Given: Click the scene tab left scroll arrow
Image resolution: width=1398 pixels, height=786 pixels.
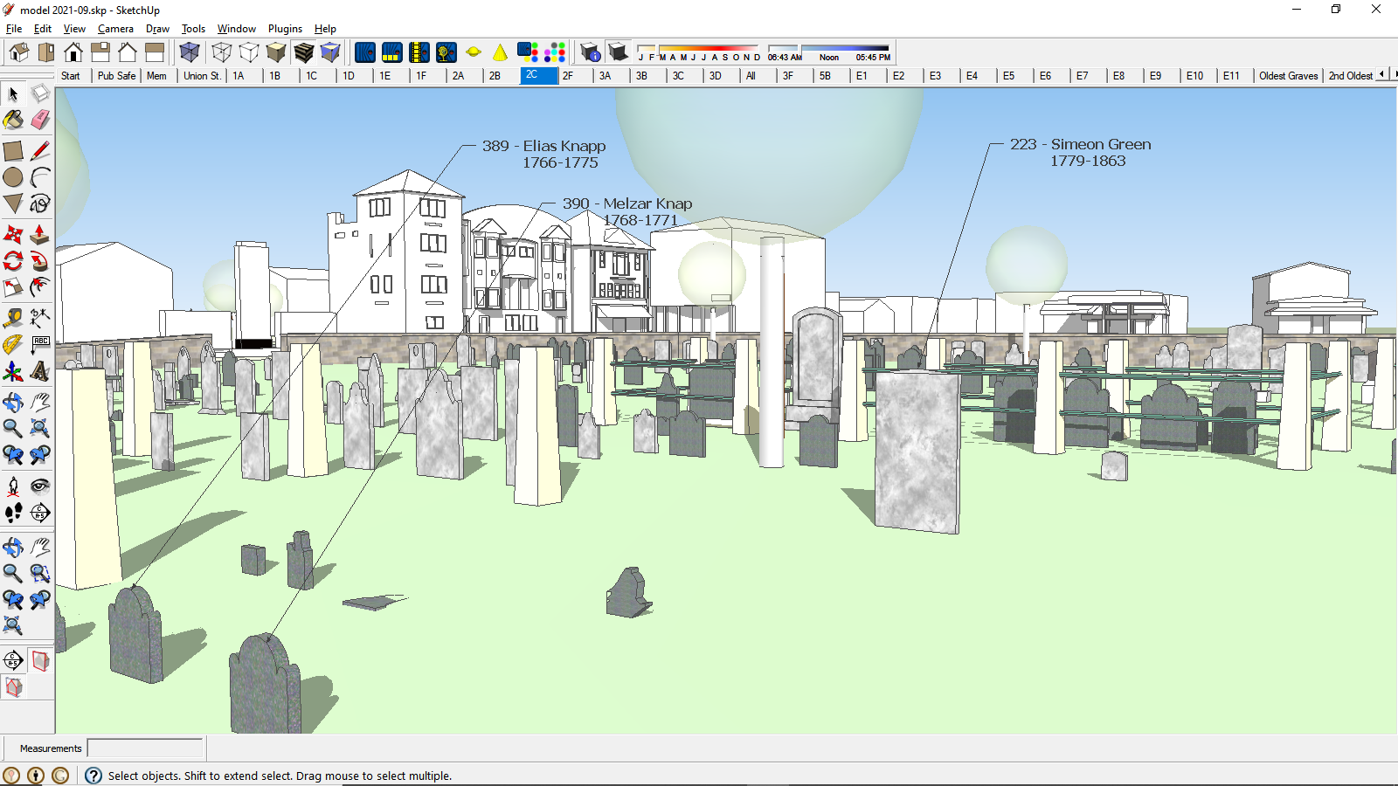Looking at the screenshot, I should click(x=1383, y=76).
